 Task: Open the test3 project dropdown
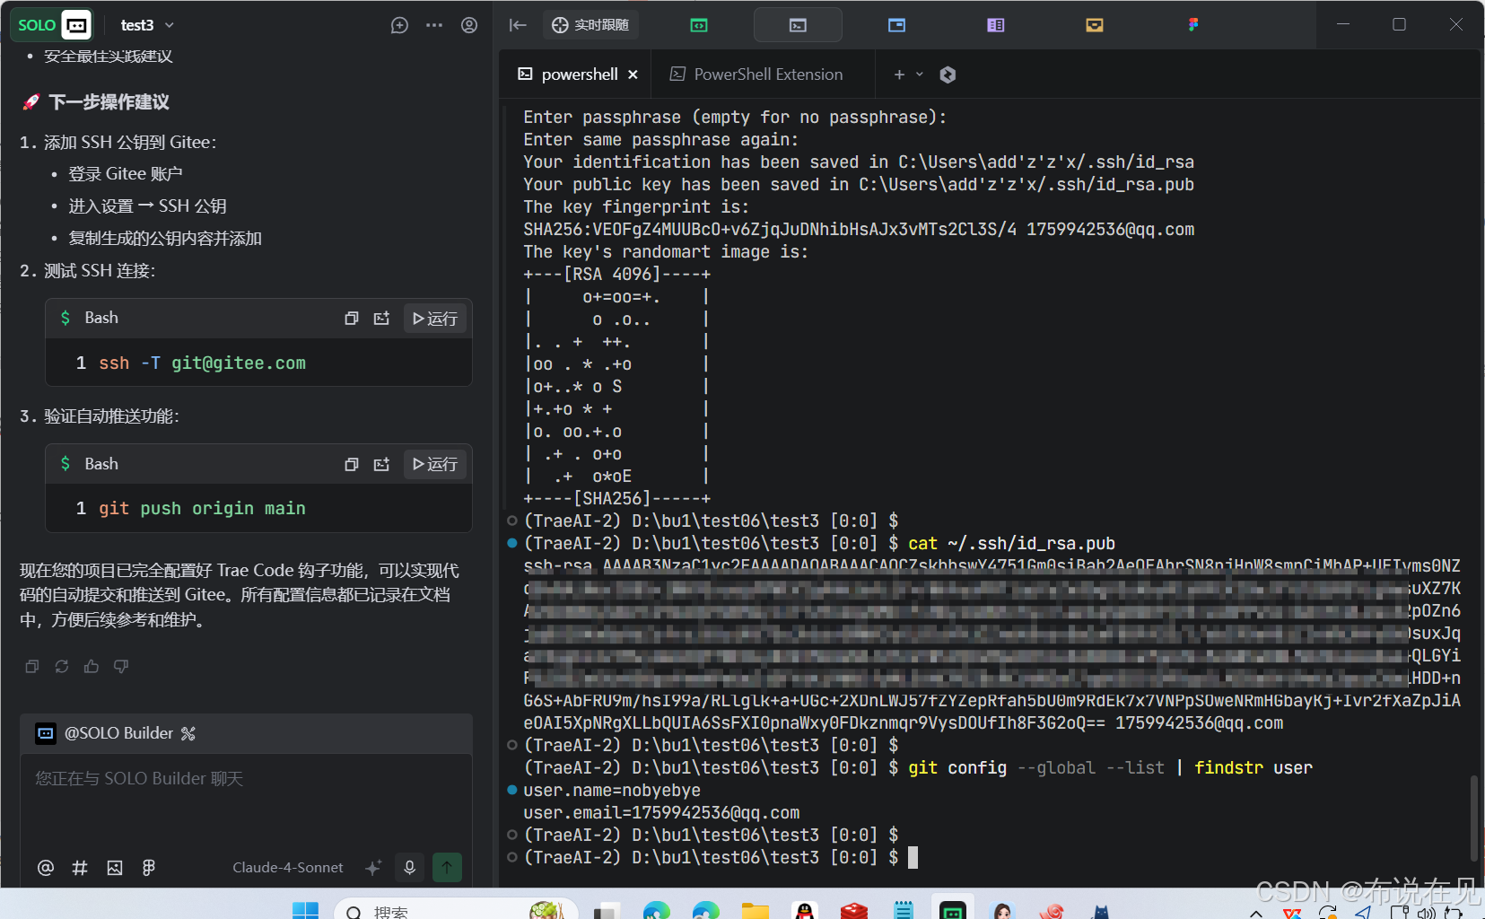pyautogui.click(x=147, y=25)
